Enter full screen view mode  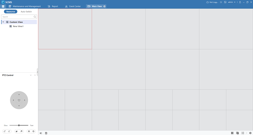tap(243, 133)
